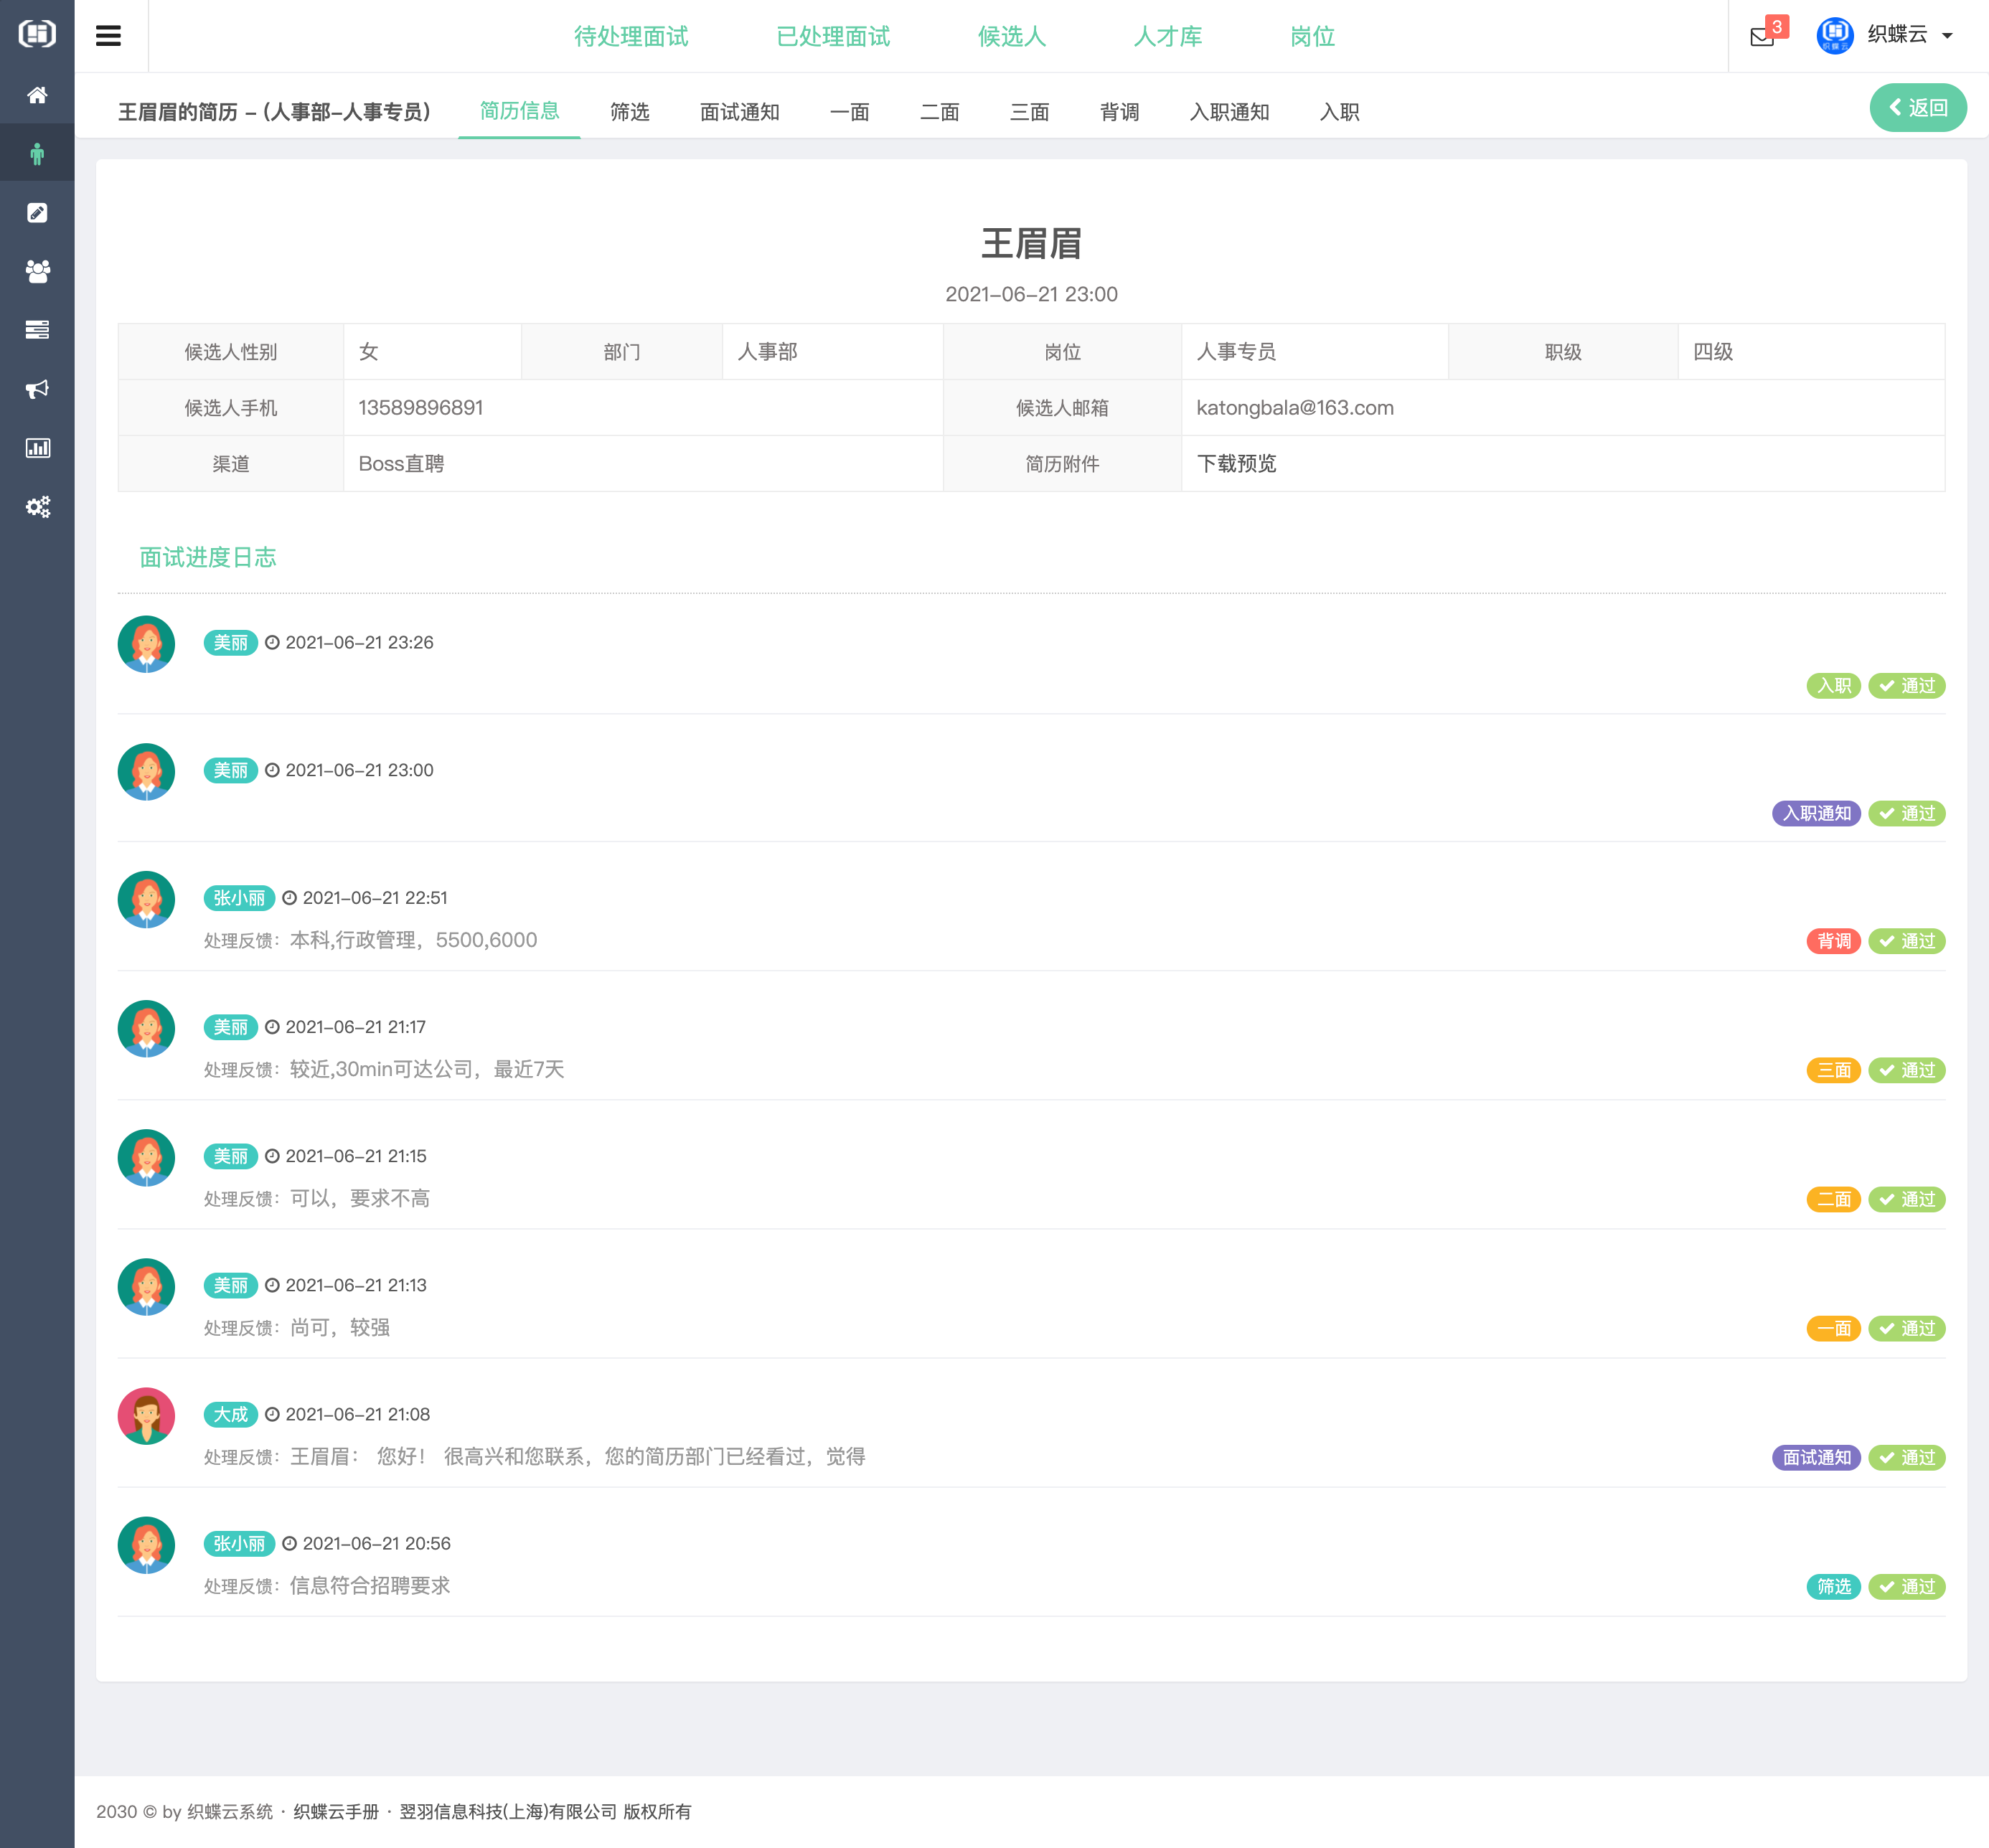This screenshot has height=1848, width=1989.
Task: Switch to the 背调 tab
Action: pos(1119,112)
